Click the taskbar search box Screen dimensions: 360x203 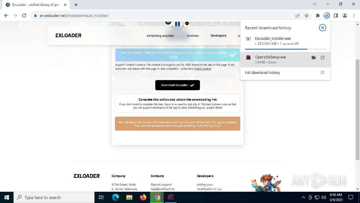(x=54, y=197)
